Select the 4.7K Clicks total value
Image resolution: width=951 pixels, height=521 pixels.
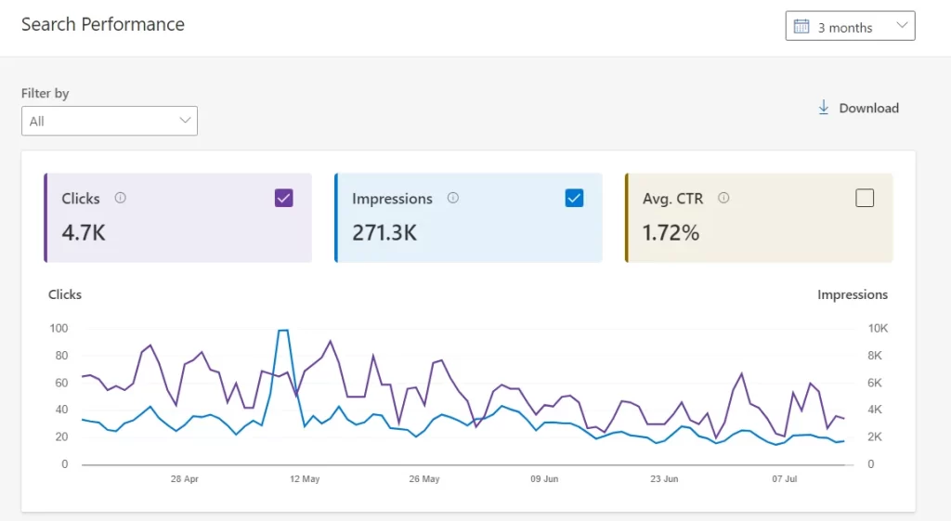coord(84,233)
